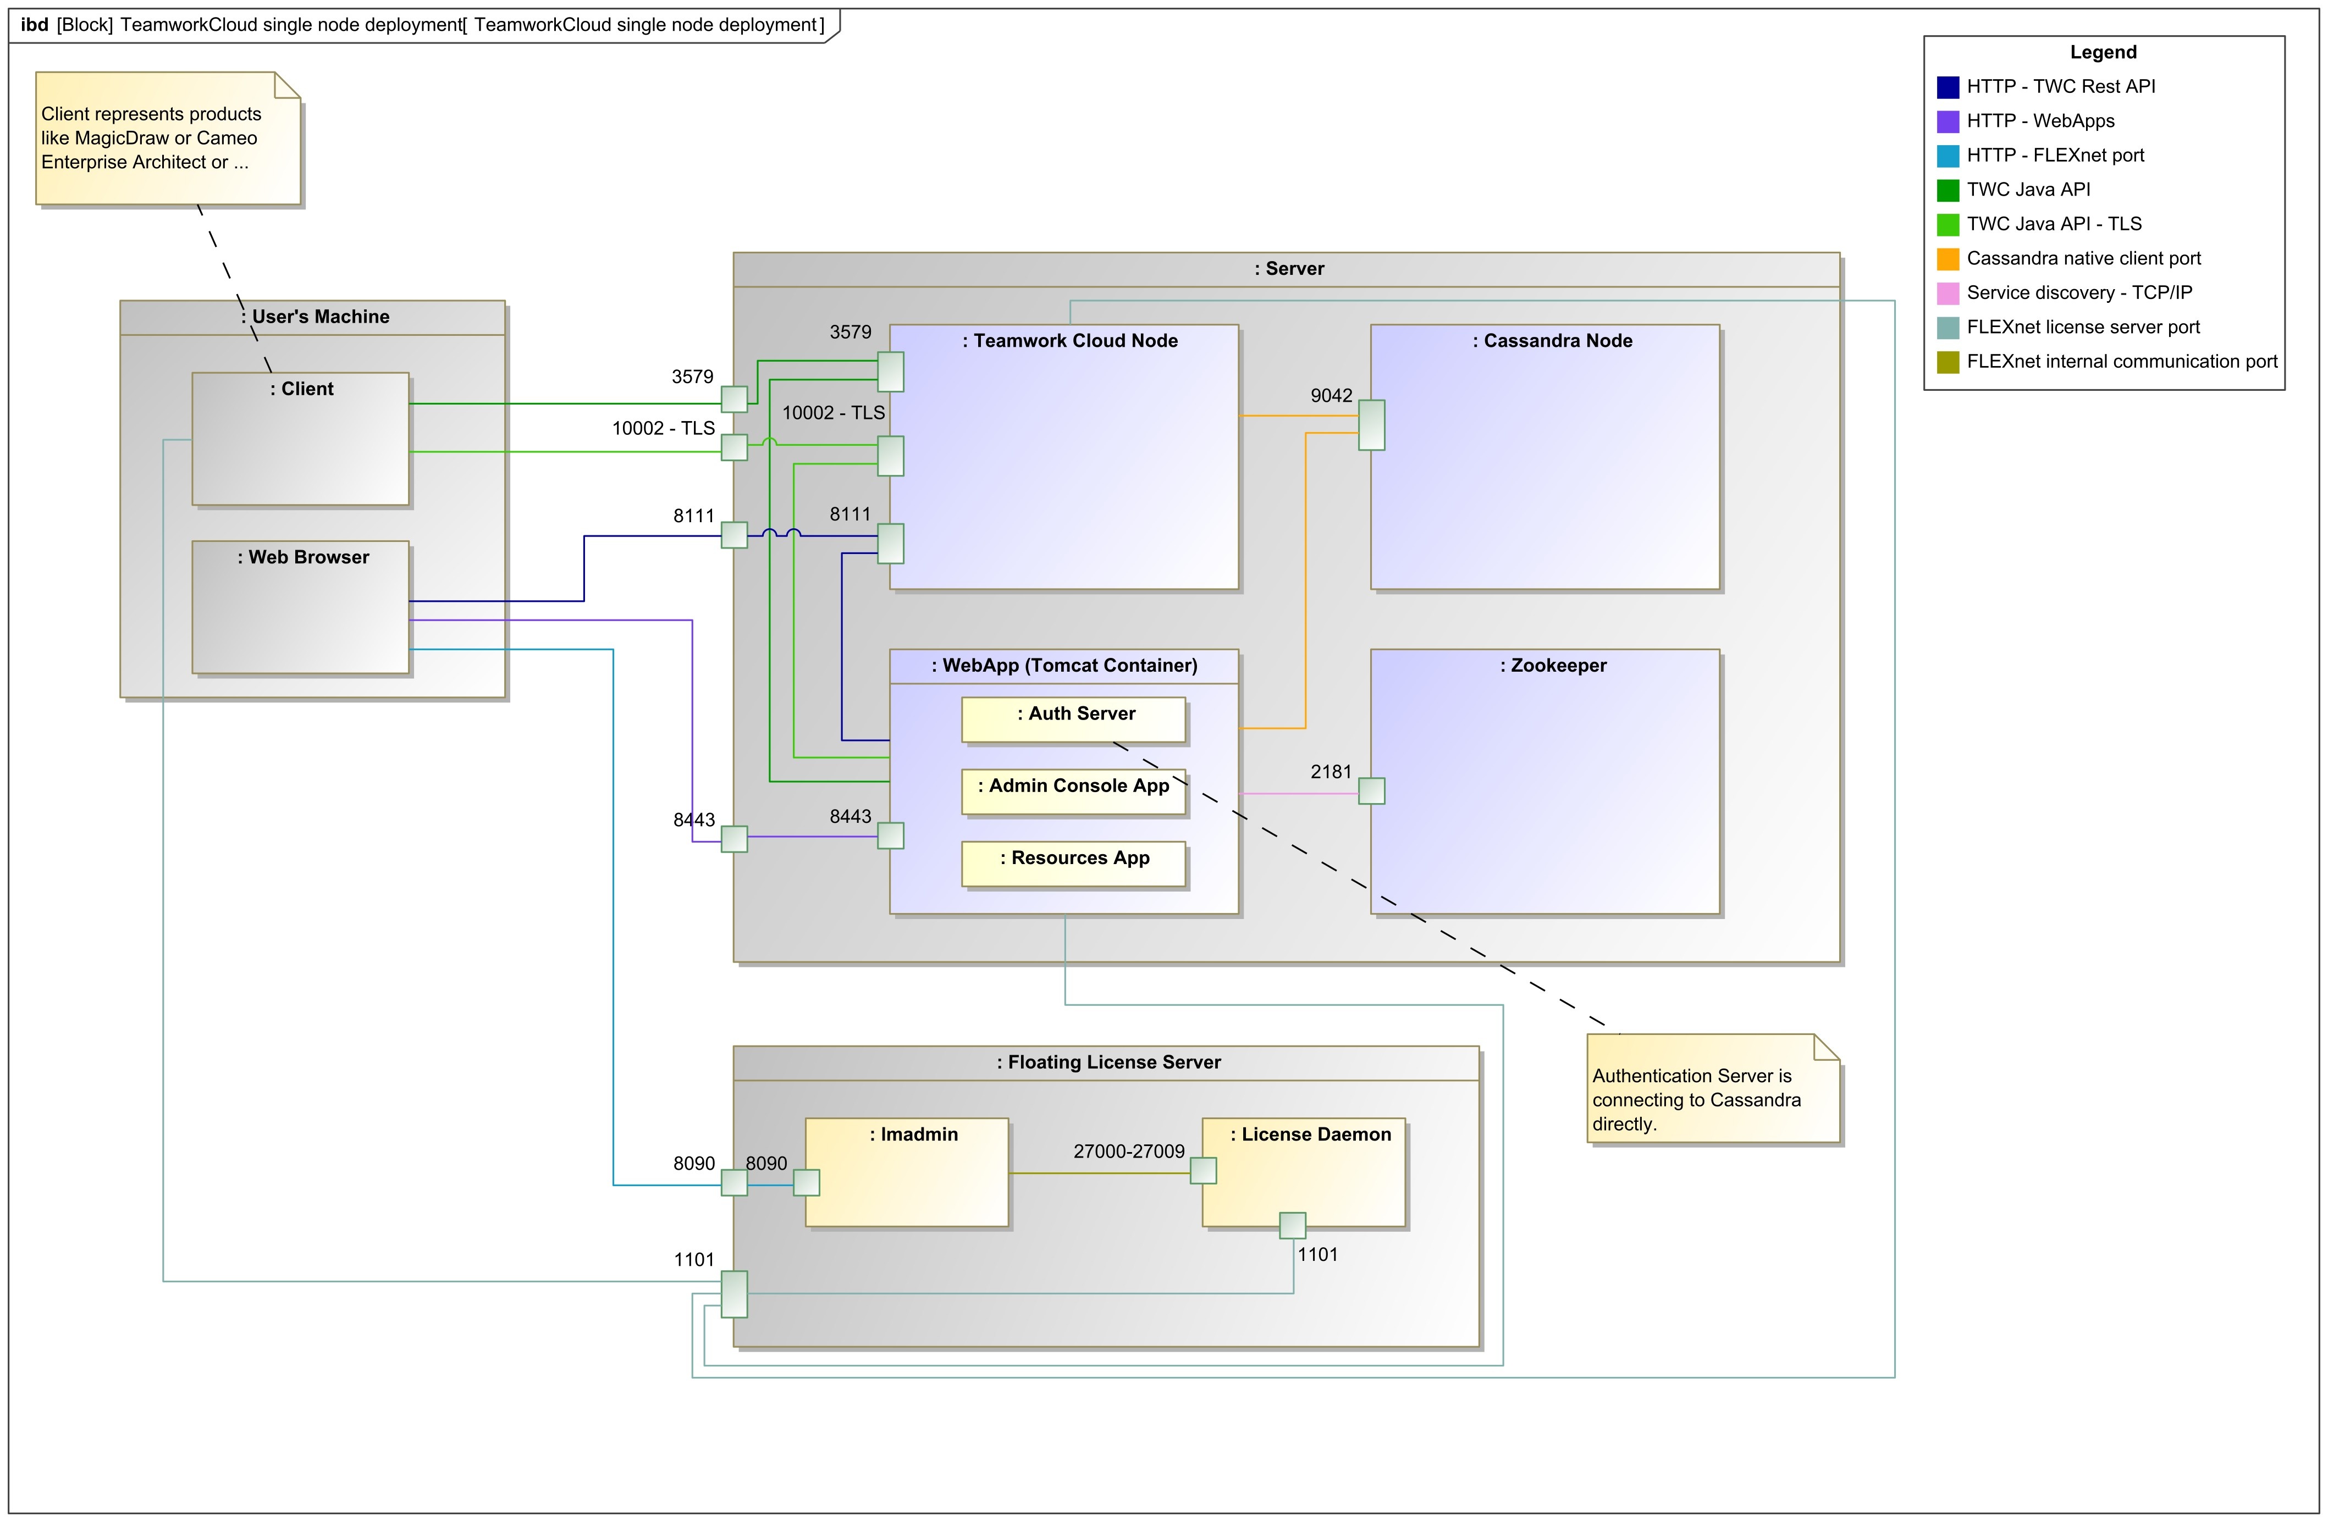This screenshot has height=1522, width=2328.
Task: Select the 2181 port on Zookeeper
Action: tap(1371, 790)
